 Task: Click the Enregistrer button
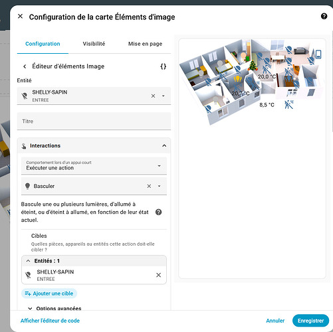(x=310, y=321)
